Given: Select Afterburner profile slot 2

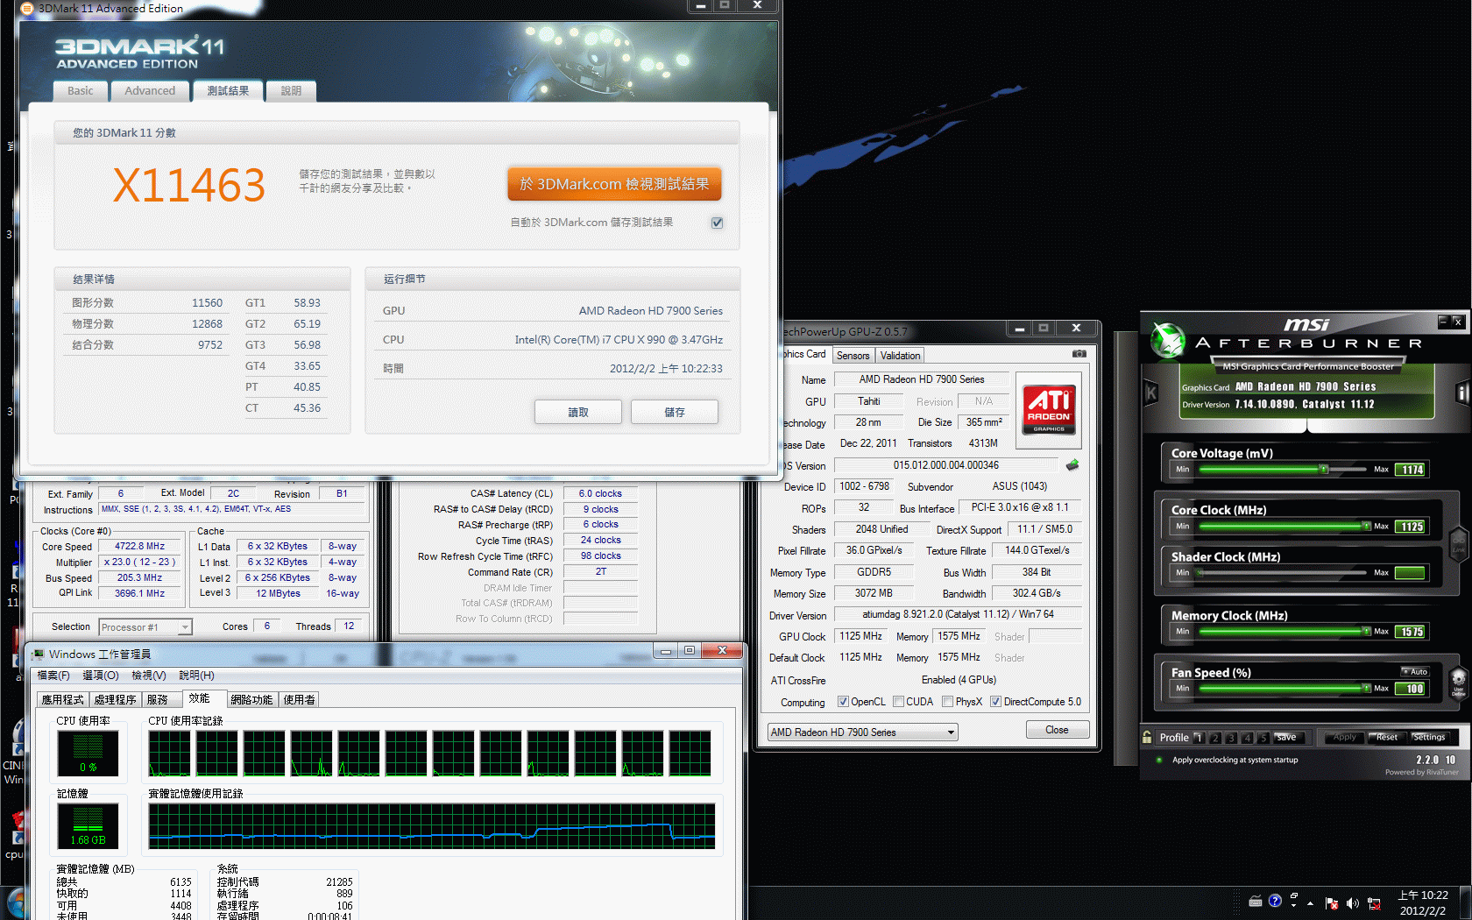Looking at the screenshot, I should pyautogui.click(x=1215, y=738).
